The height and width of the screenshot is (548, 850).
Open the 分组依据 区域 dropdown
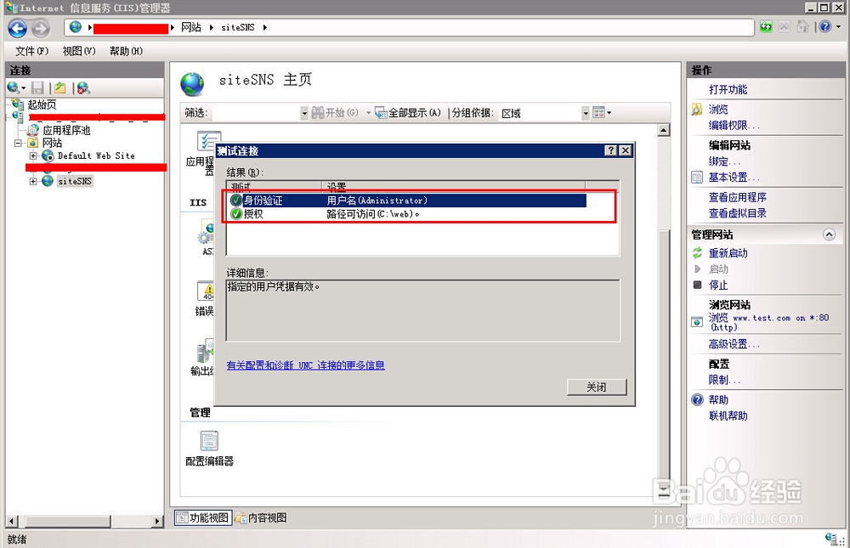(x=585, y=112)
